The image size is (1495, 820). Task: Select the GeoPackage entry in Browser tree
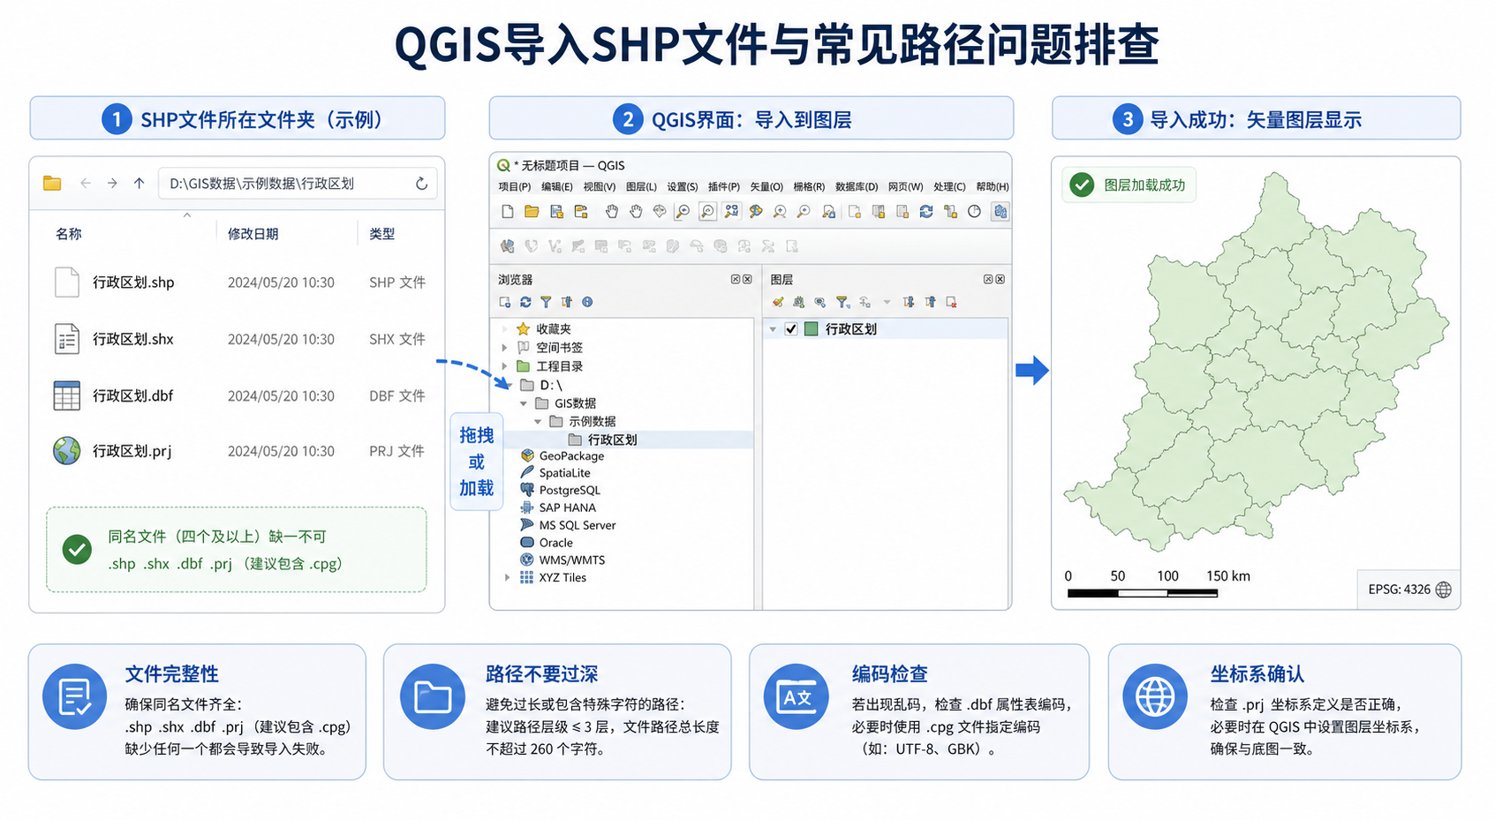coord(563,456)
